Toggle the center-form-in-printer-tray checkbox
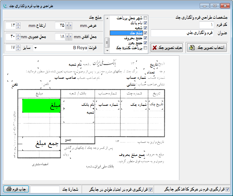Viewport: 233px width, 196px height. coord(227,189)
